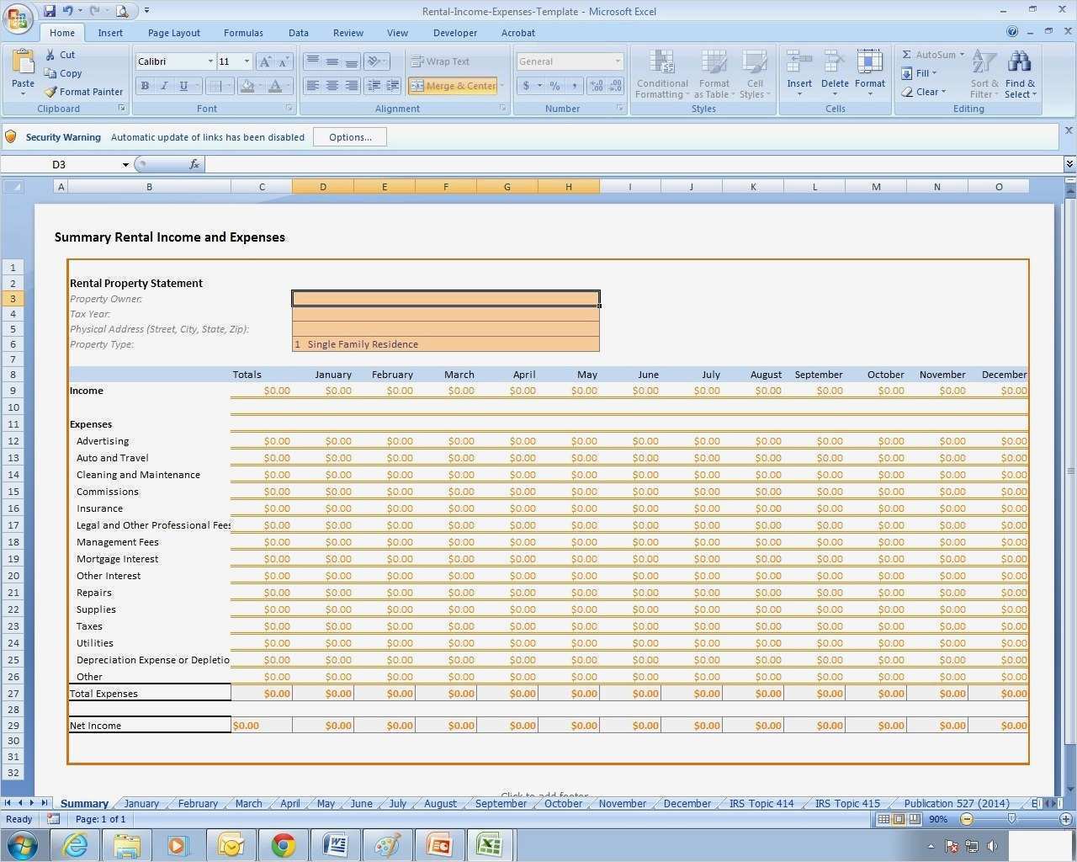Toggle italic formatting on the selection
The image size is (1077, 862).
point(164,85)
